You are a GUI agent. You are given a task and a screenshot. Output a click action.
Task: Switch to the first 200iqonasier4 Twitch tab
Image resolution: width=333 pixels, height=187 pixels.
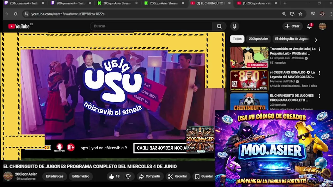click(x=24, y=3)
